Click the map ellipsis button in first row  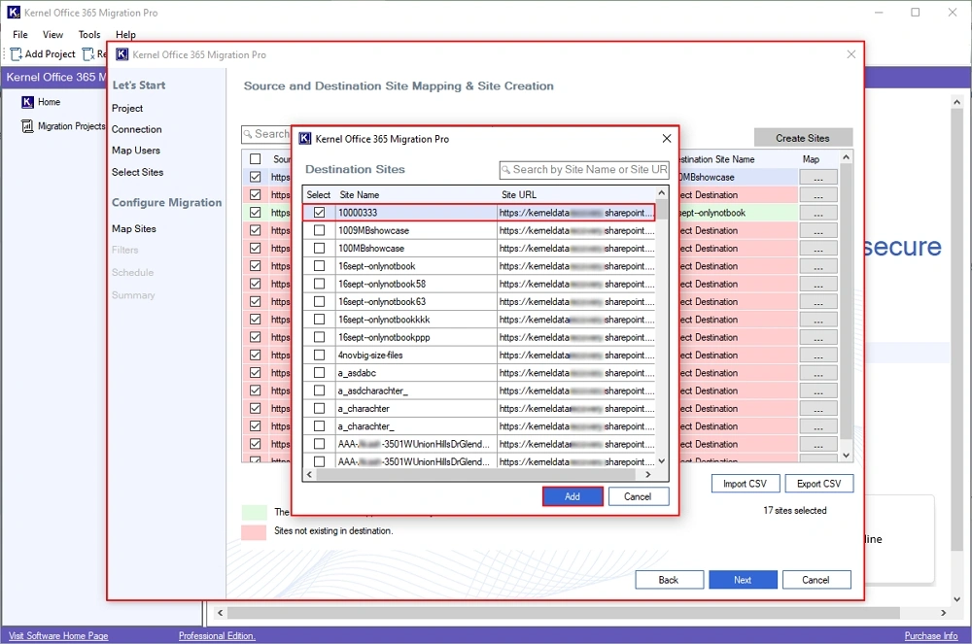click(x=817, y=178)
